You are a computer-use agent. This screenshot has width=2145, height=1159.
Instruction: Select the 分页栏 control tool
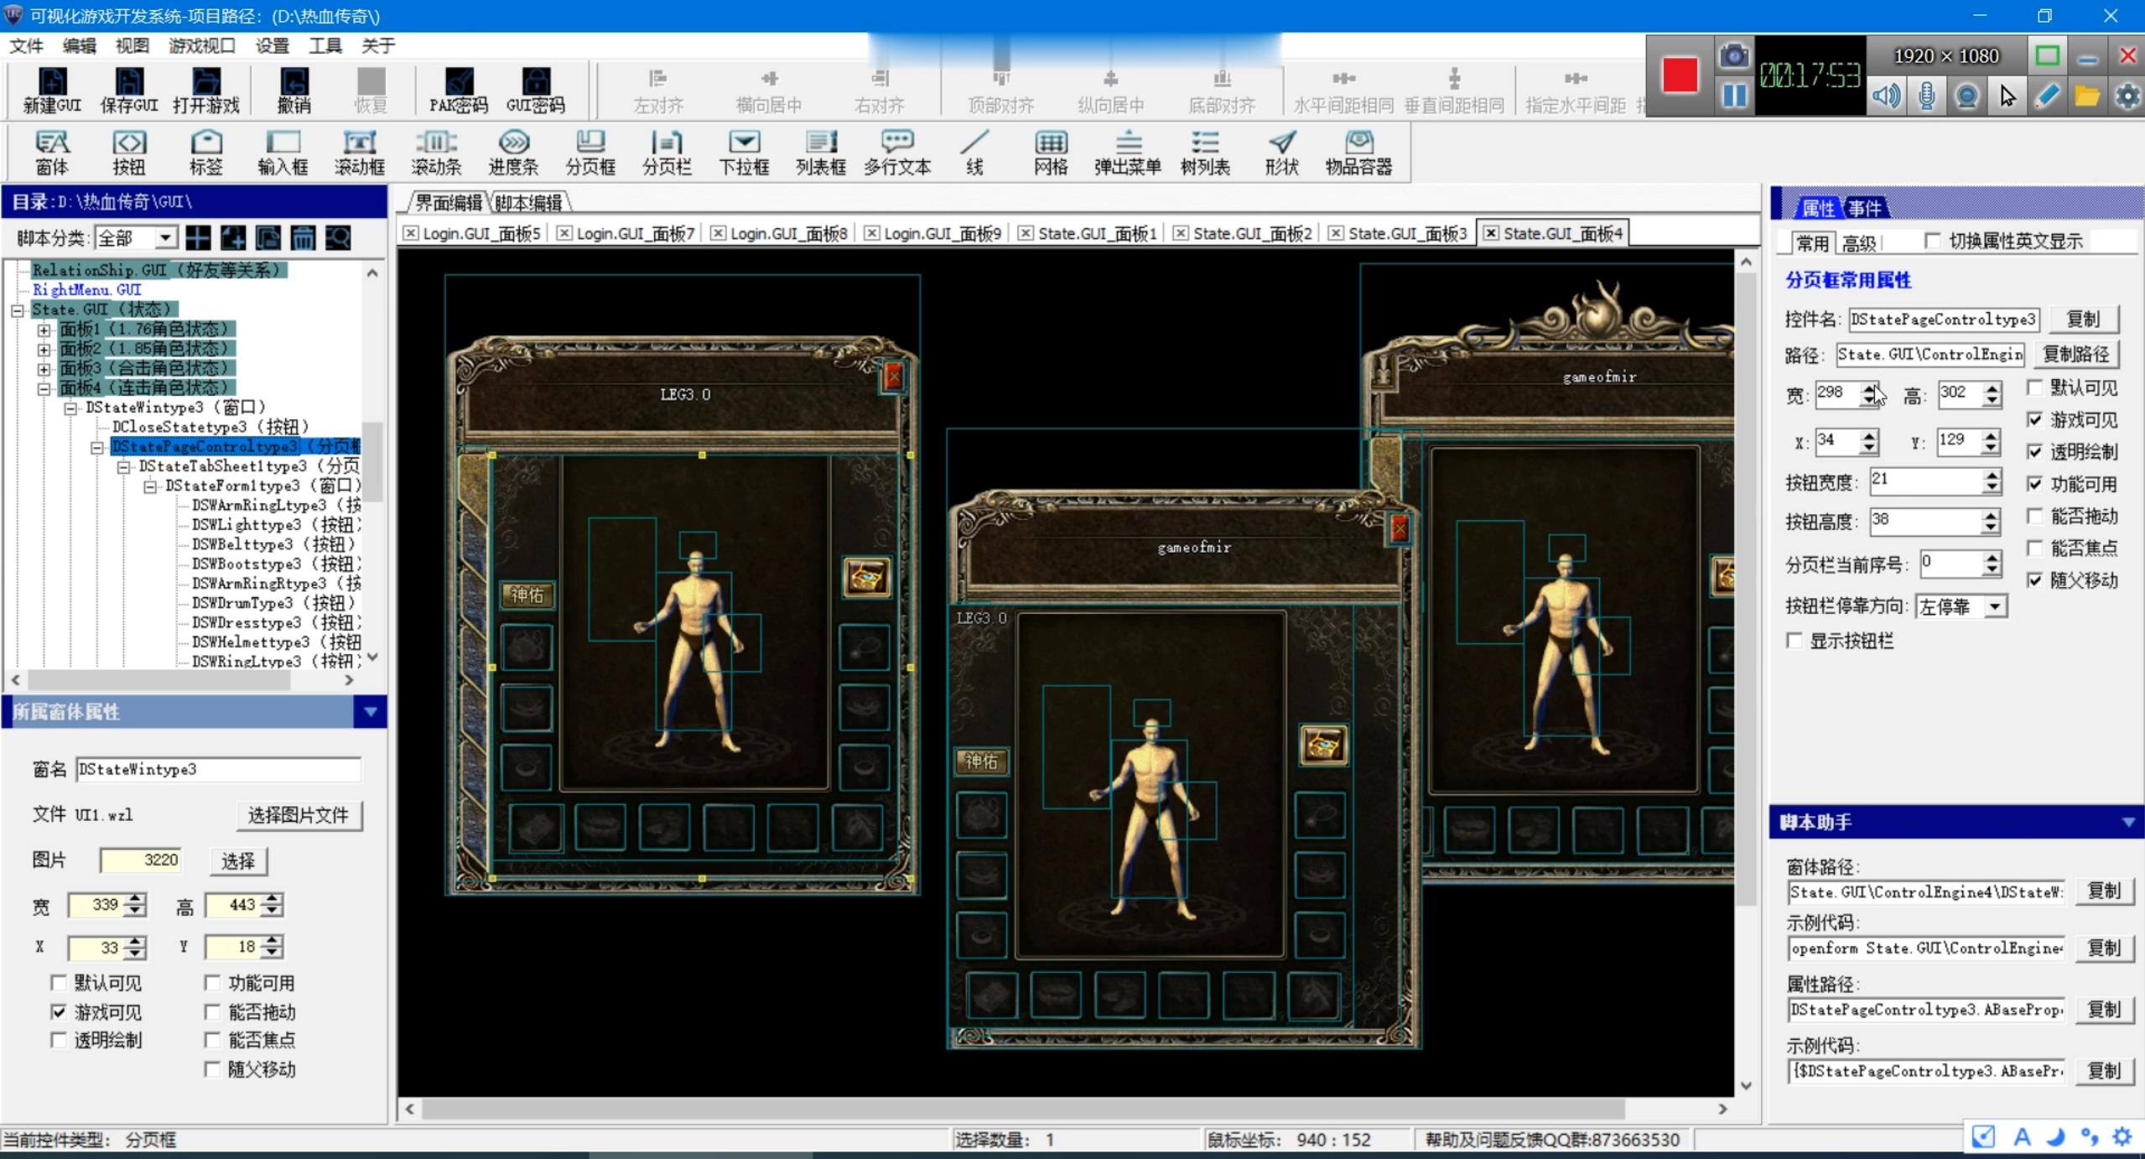667,152
